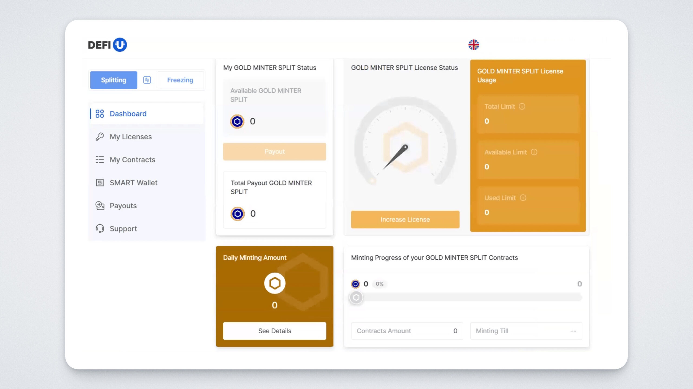Click the Contracts Amount field
Image resolution: width=693 pixels, height=389 pixels.
tap(407, 331)
